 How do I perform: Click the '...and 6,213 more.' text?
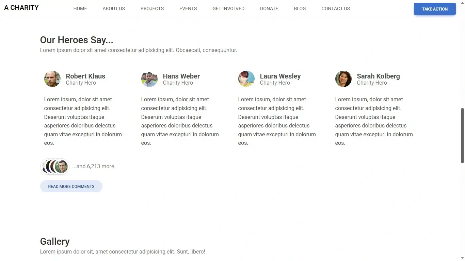coord(94,166)
